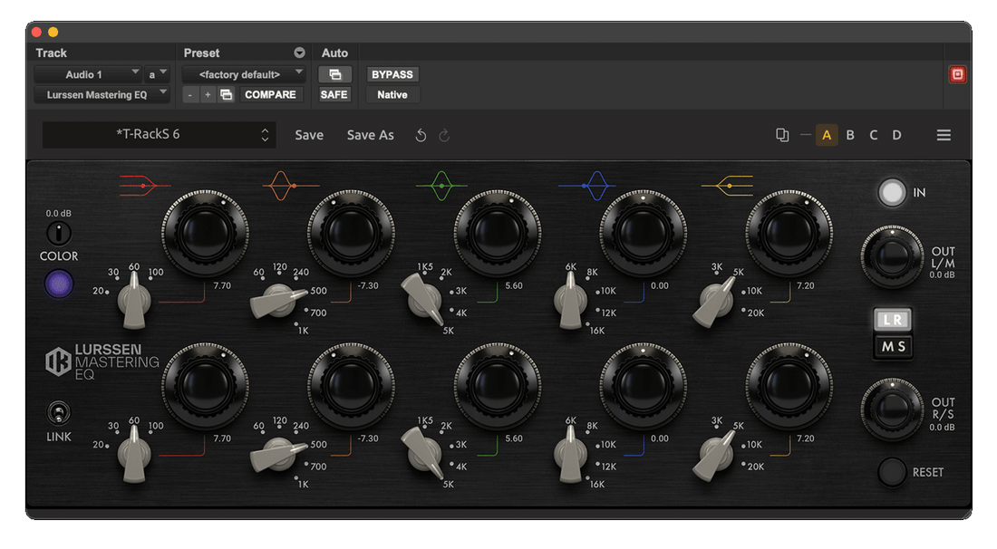Screen dimensions: 997x549
Task: Click the OUT R/S output knob
Action: [x=892, y=409]
